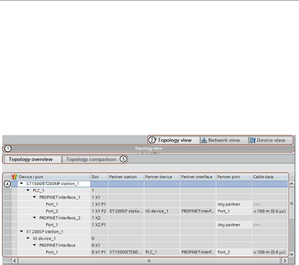
Task: Open the Topology overview tab
Action: coord(33,159)
